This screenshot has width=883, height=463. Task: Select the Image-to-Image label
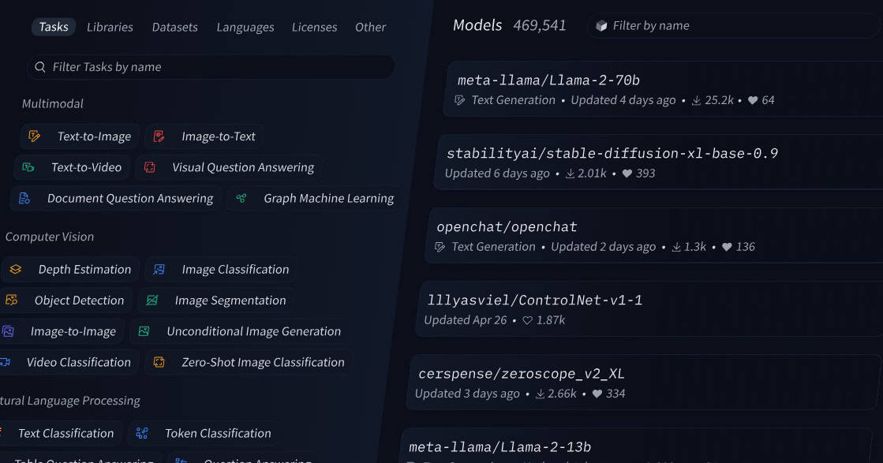coord(73,331)
